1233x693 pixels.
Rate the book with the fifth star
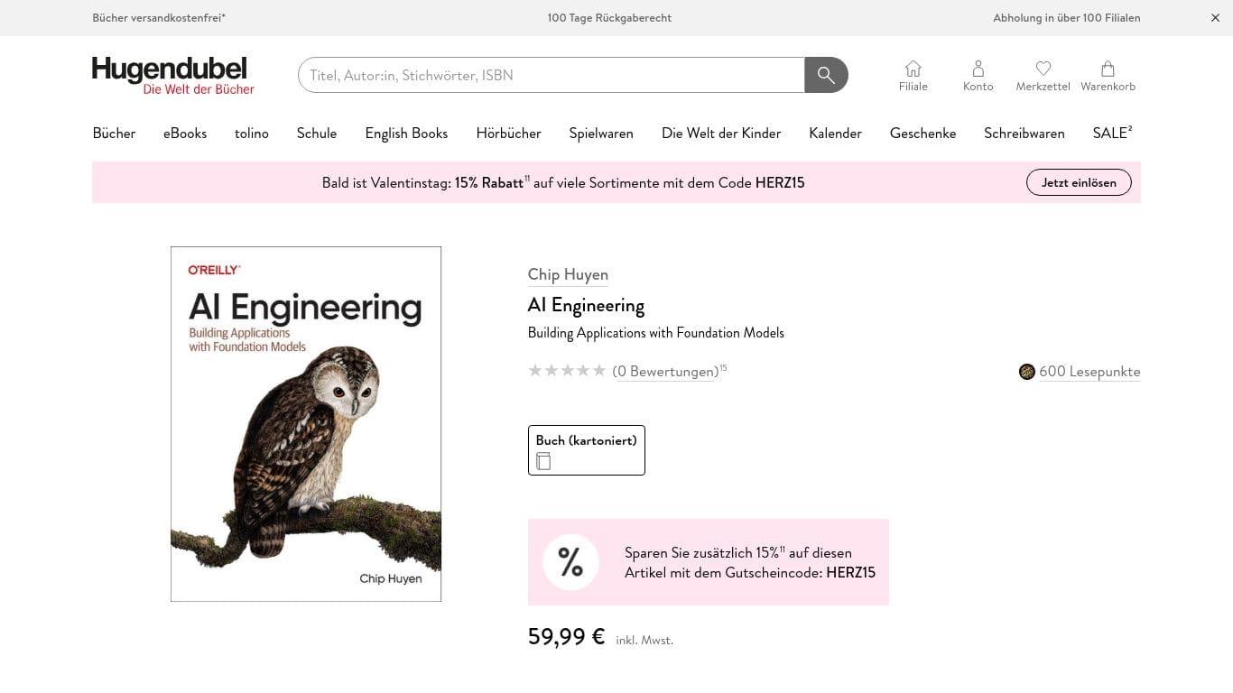click(599, 370)
